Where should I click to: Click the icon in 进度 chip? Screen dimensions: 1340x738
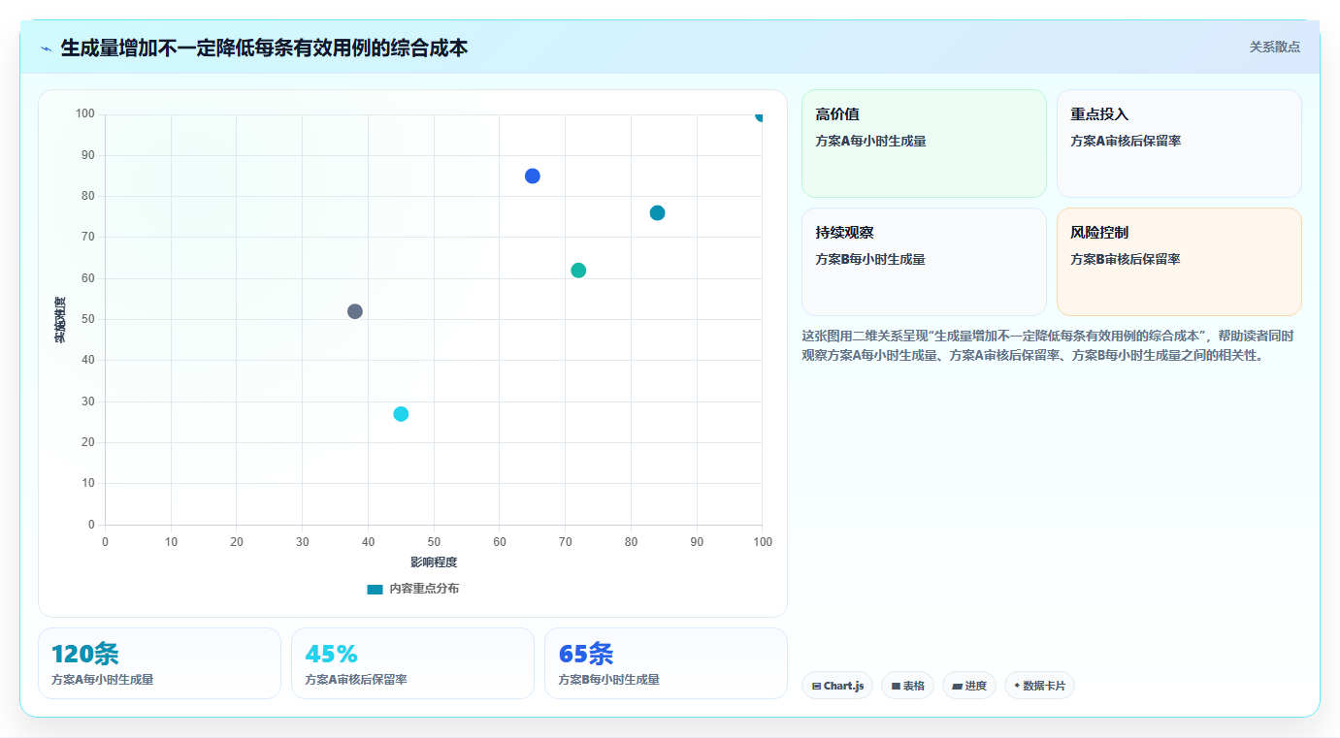tap(957, 686)
